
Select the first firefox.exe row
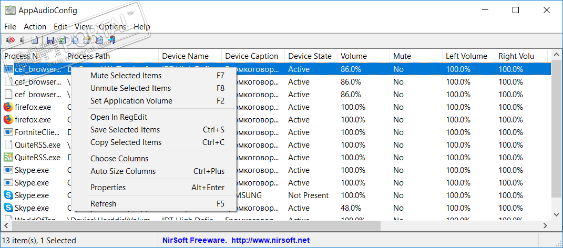click(x=33, y=107)
